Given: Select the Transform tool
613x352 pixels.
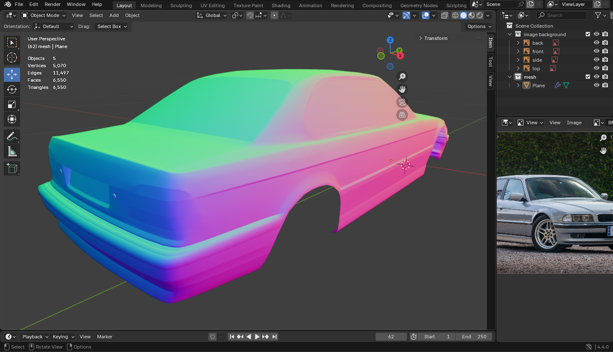Looking at the screenshot, I should [12, 119].
